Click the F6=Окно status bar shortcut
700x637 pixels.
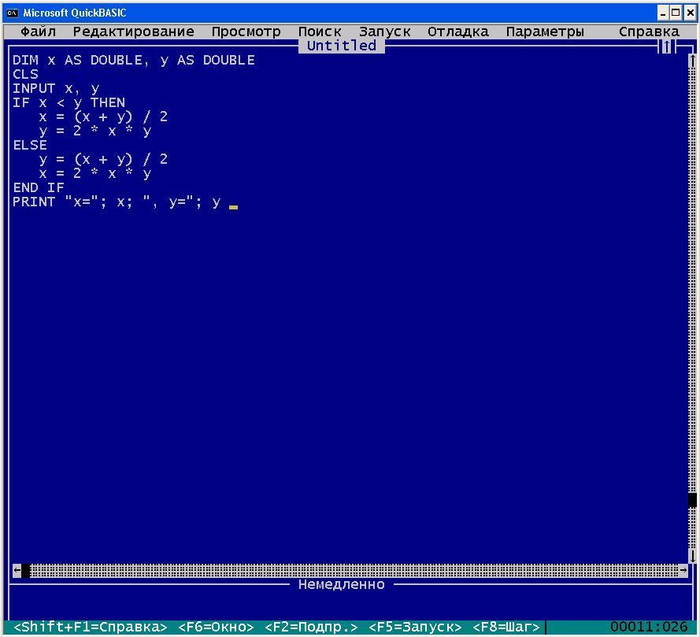pyautogui.click(x=216, y=628)
